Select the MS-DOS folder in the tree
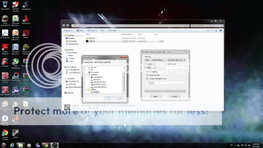Screen dimensions: 263x148 [x=96, y=92]
